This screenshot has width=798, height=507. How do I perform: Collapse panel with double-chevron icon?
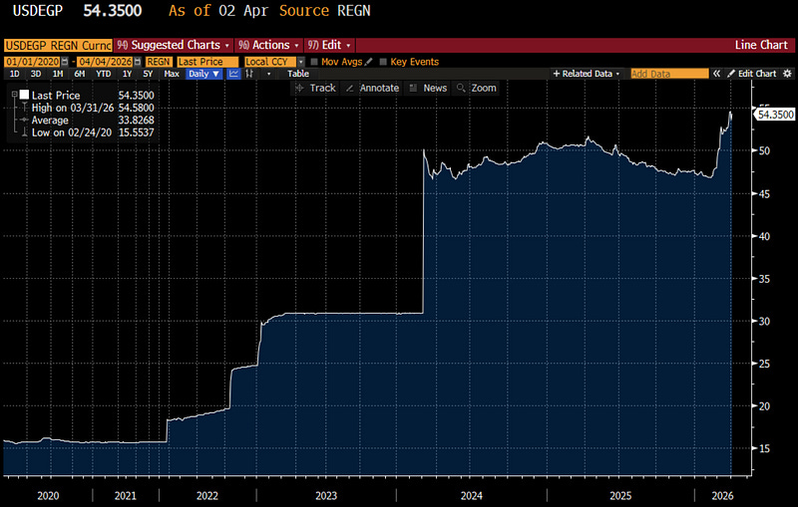[716, 74]
